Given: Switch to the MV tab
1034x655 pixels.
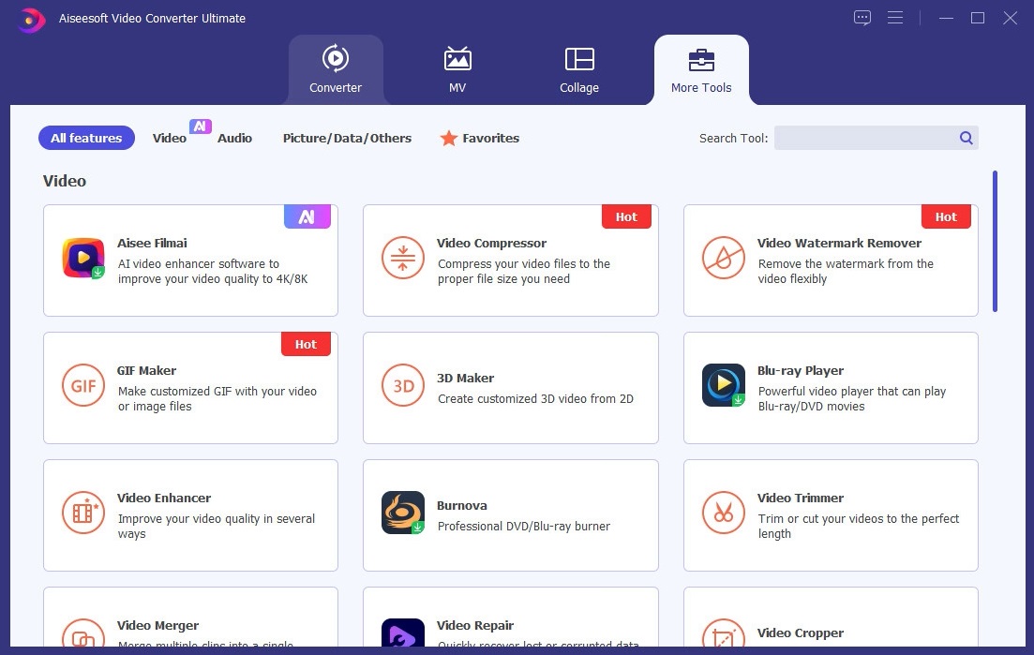Looking at the screenshot, I should pos(457,70).
